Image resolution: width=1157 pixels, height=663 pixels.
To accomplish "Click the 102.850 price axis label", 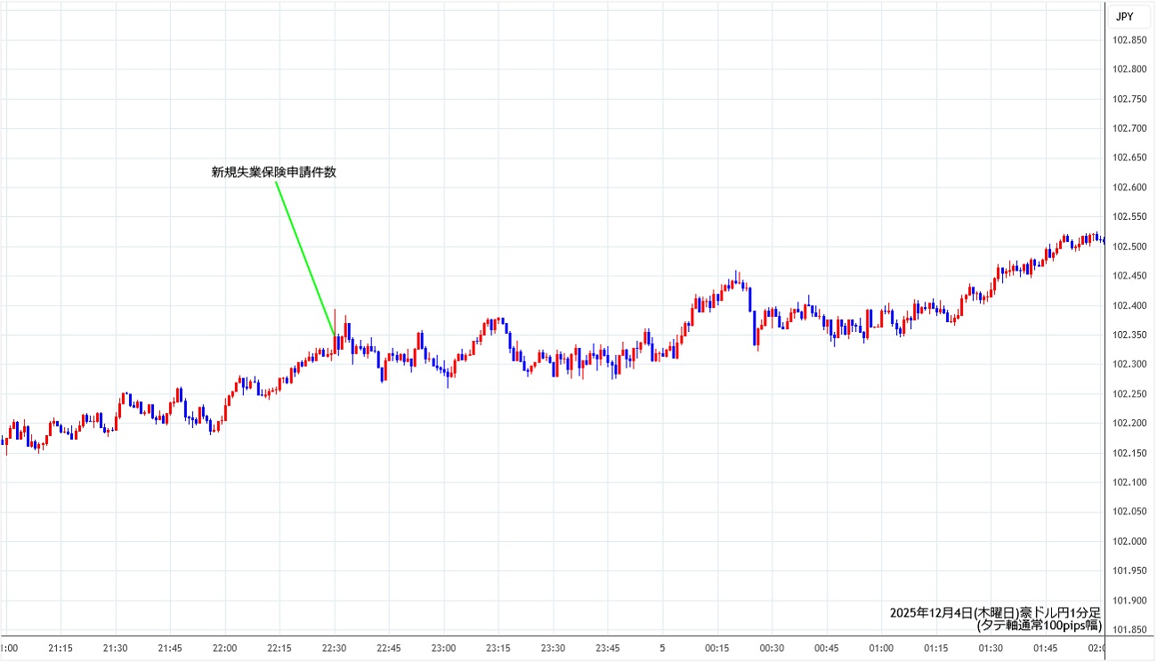I will pos(1129,40).
